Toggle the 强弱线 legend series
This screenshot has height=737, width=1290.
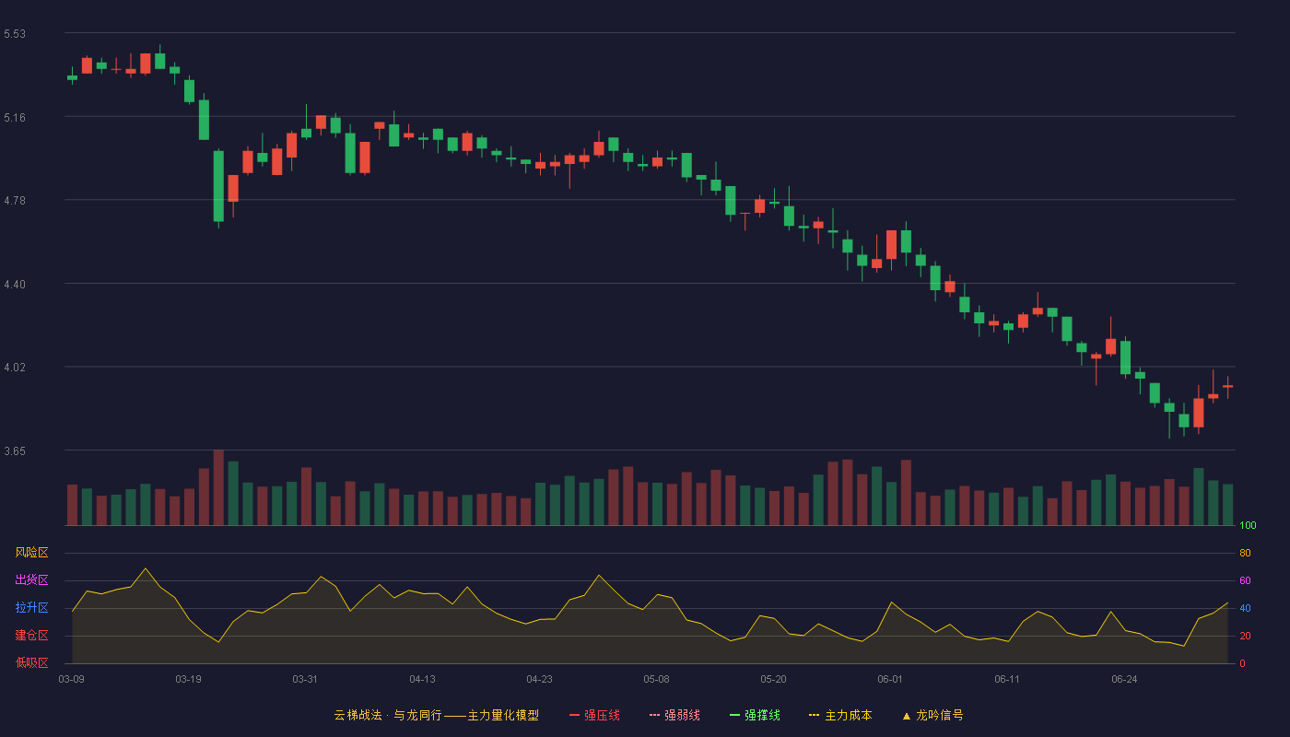[674, 715]
